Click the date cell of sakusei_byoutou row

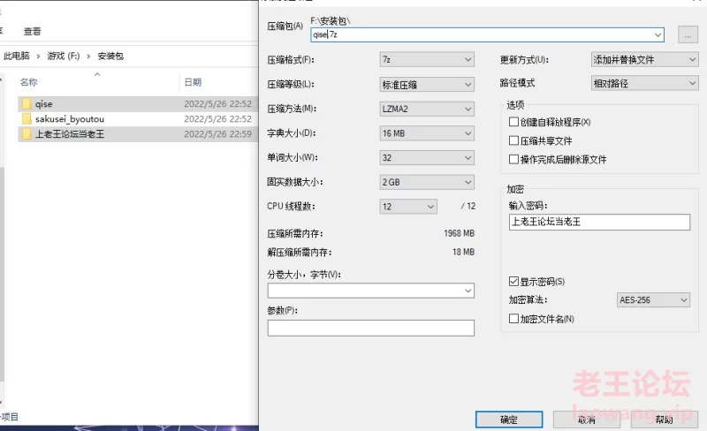pyautogui.click(x=217, y=119)
